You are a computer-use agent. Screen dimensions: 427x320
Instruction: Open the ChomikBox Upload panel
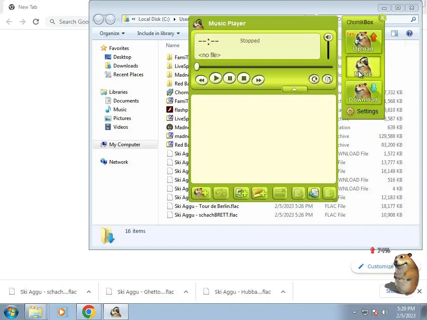pyautogui.click(x=363, y=42)
